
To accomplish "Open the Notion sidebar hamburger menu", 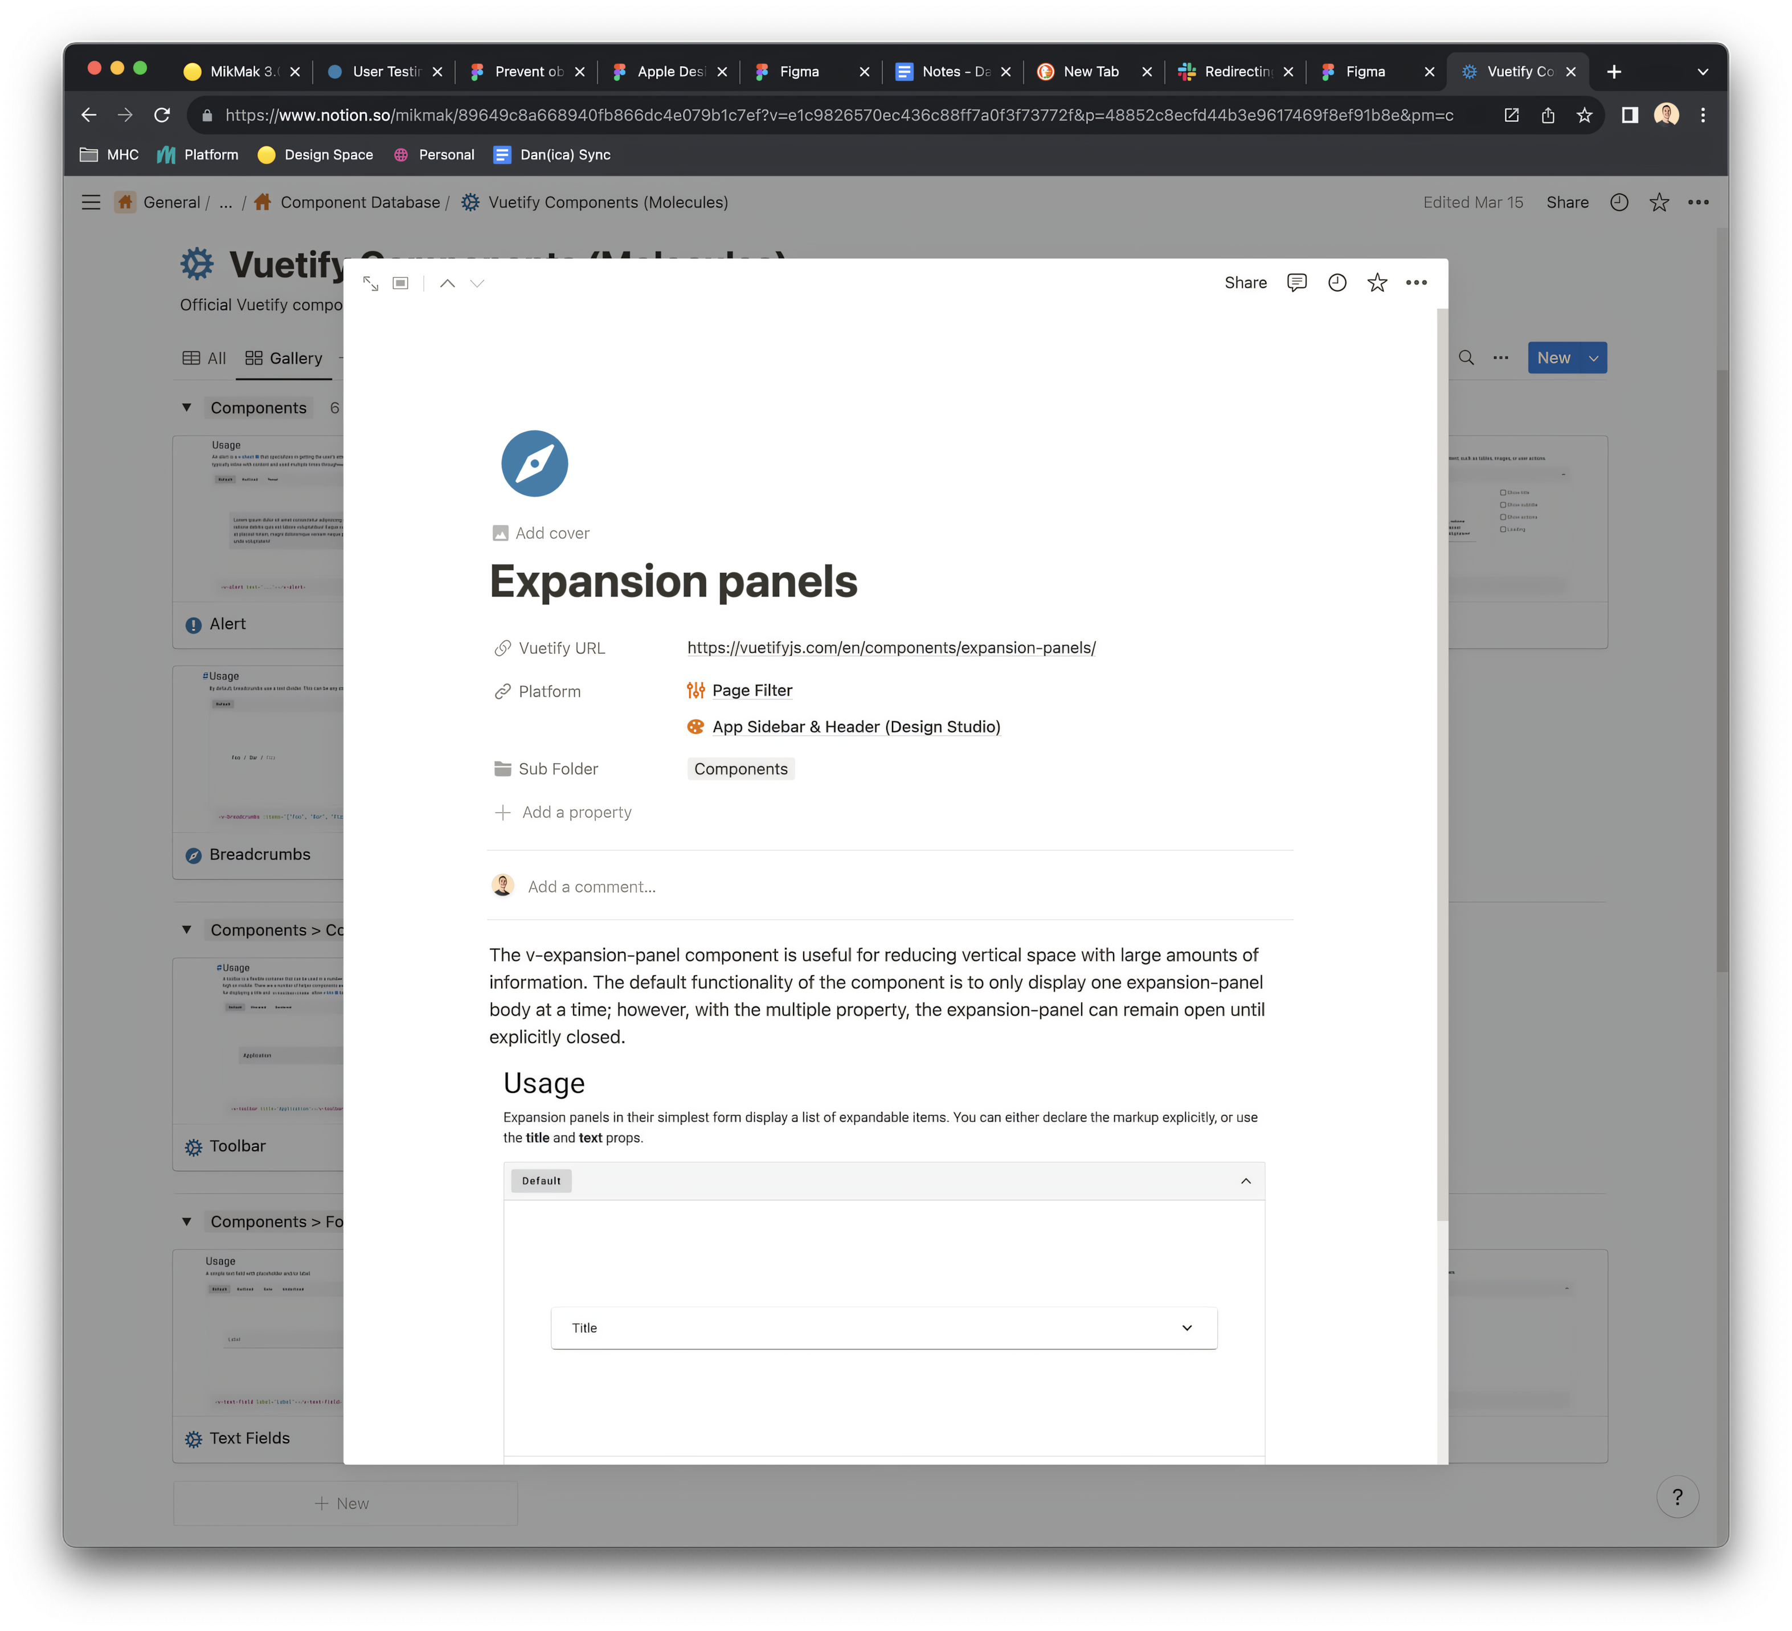I will 91,202.
